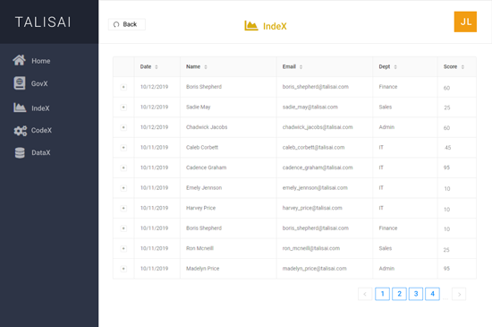The image size is (492, 327).
Task: Sort table by Dept column
Action: click(395, 67)
